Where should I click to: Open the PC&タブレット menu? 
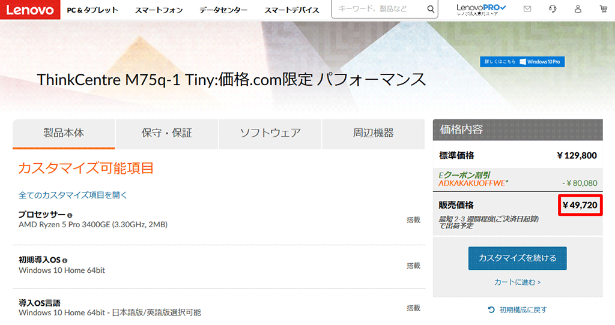tap(92, 10)
